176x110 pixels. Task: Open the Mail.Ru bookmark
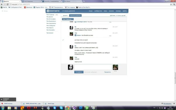[4, 7]
